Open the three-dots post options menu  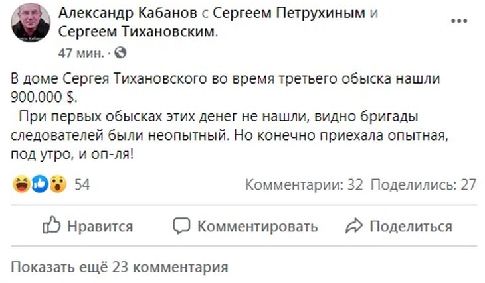pos(459,21)
